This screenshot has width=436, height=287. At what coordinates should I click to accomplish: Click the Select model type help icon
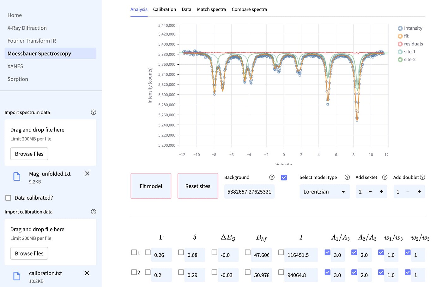(x=347, y=177)
